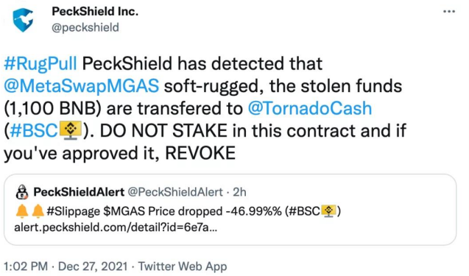469x276 pixels.
Task: Click the @PeckShieldAlert handle in quote
Action: tap(175, 192)
